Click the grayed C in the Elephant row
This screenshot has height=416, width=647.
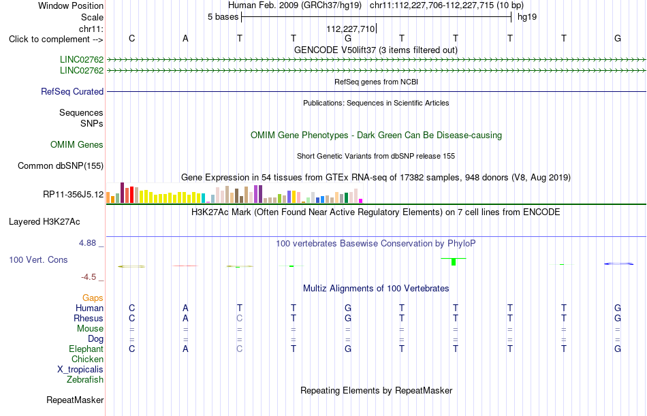point(239,349)
